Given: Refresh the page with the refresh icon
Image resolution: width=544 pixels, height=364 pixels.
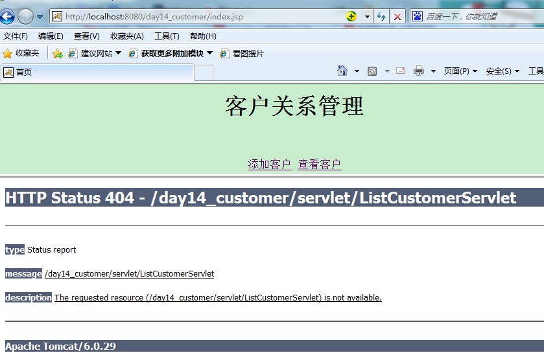Looking at the screenshot, I should [381, 17].
